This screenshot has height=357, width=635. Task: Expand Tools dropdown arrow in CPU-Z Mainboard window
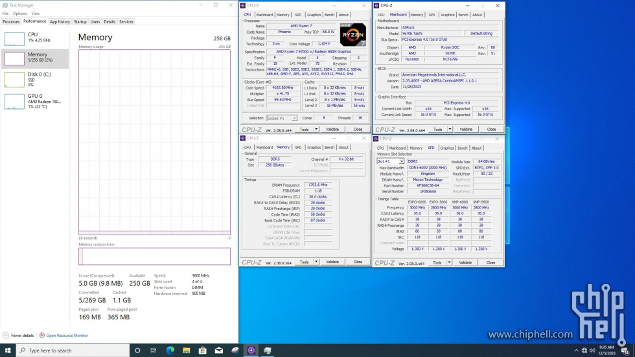coord(450,129)
